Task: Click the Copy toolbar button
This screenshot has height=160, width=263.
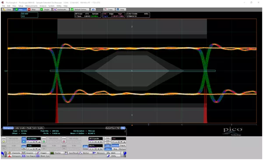Action: point(109,10)
